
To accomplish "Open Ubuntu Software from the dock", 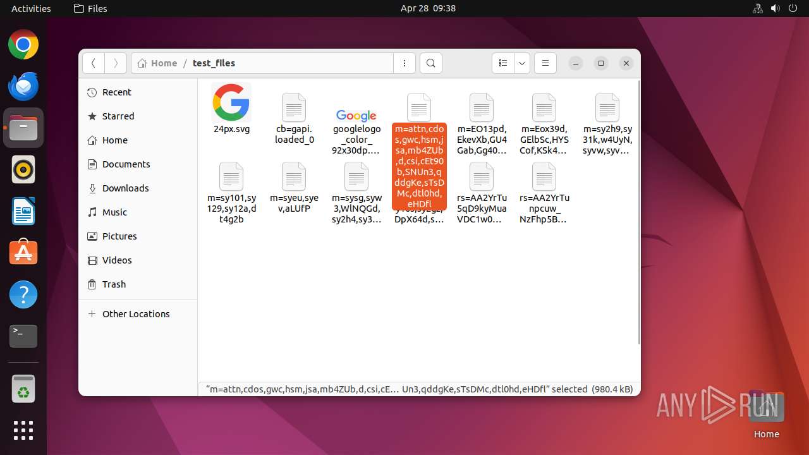I will [x=23, y=253].
